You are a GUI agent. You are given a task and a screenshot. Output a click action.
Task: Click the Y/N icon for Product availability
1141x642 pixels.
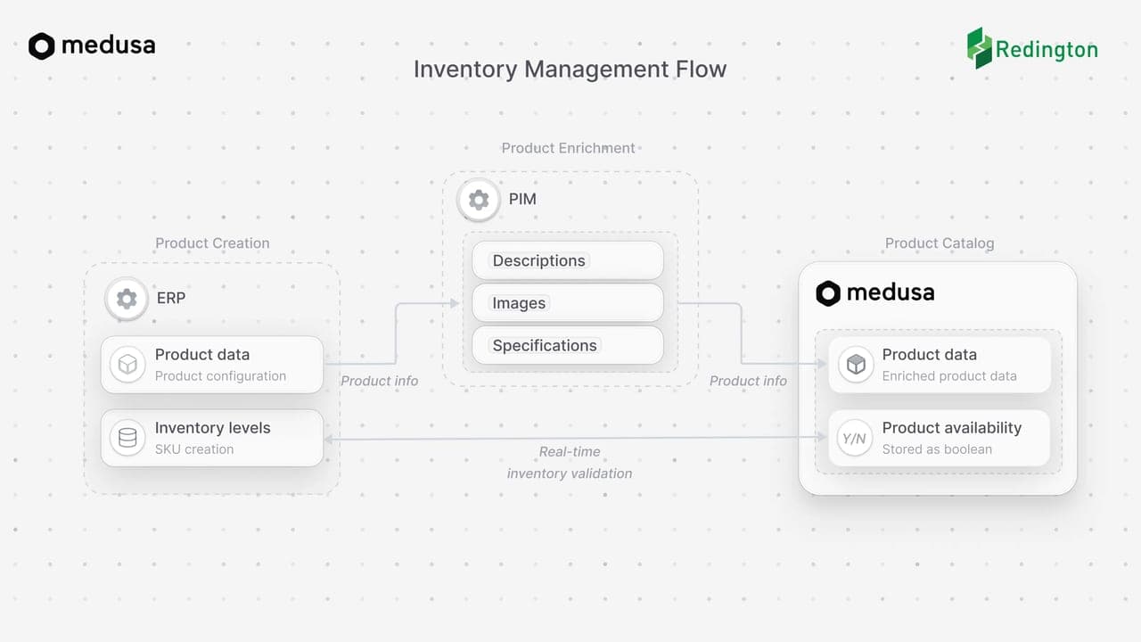click(855, 438)
